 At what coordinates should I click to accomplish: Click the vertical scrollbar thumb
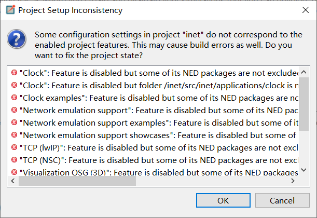pyautogui.click(x=305, y=104)
